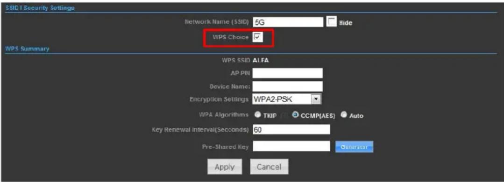Toggle the WPS Choice checkbox
Image resolution: width=504 pixels, height=182 pixels.
coord(258,37)
